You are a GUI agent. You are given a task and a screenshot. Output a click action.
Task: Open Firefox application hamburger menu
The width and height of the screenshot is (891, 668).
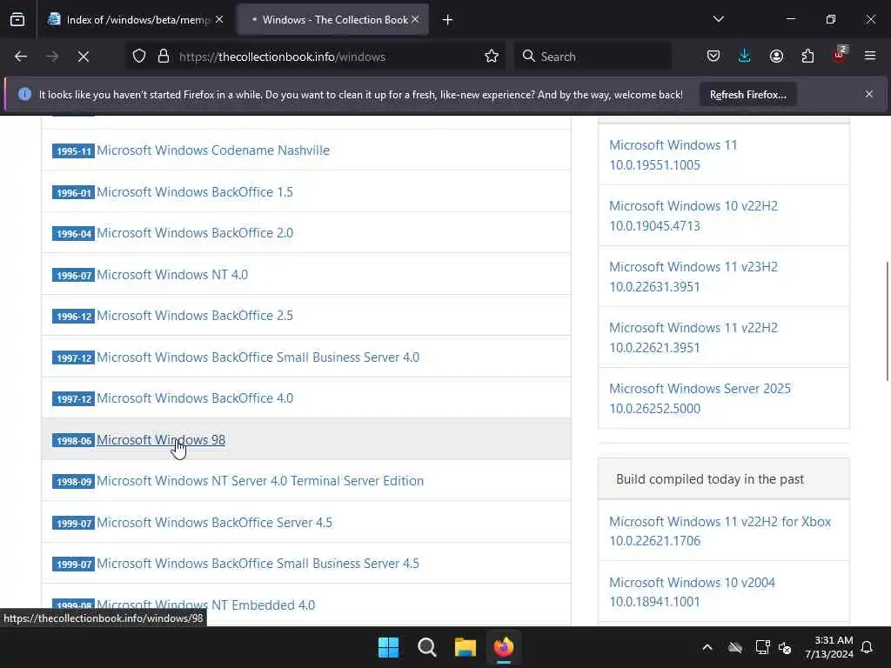click(x=870, y=57)
